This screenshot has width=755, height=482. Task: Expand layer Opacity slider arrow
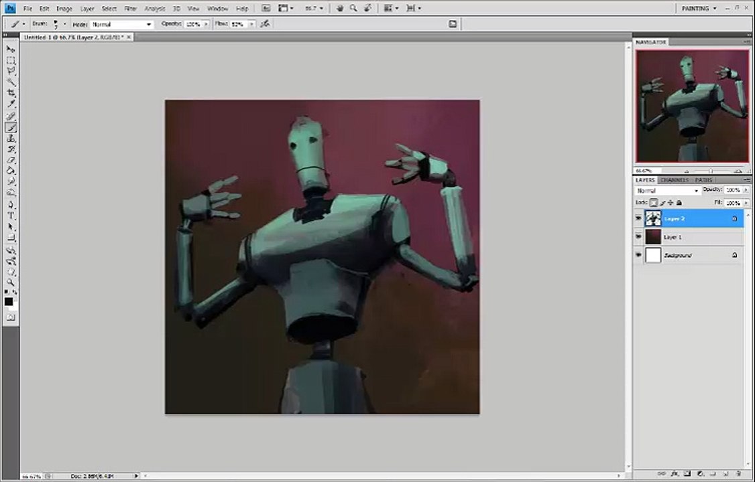coord(746,190)
